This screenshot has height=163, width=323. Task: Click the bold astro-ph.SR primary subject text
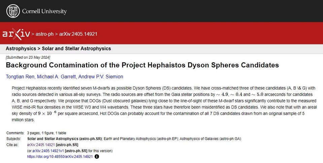click(65, 139)
